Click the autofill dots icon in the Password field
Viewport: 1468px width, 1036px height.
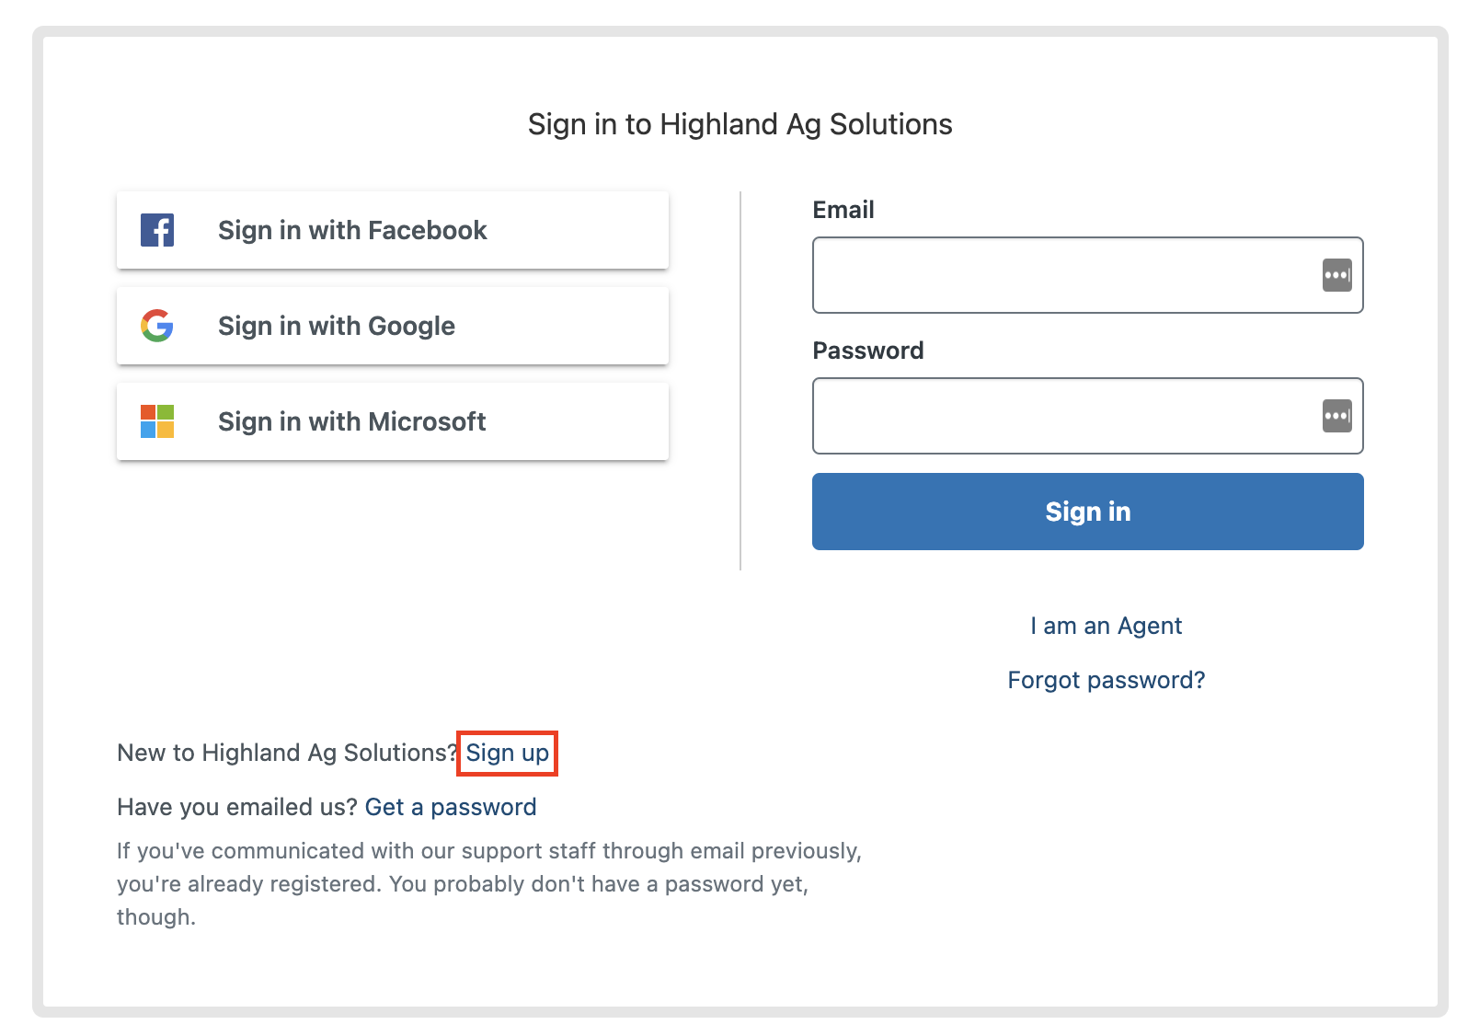[x=1336, y=416]
